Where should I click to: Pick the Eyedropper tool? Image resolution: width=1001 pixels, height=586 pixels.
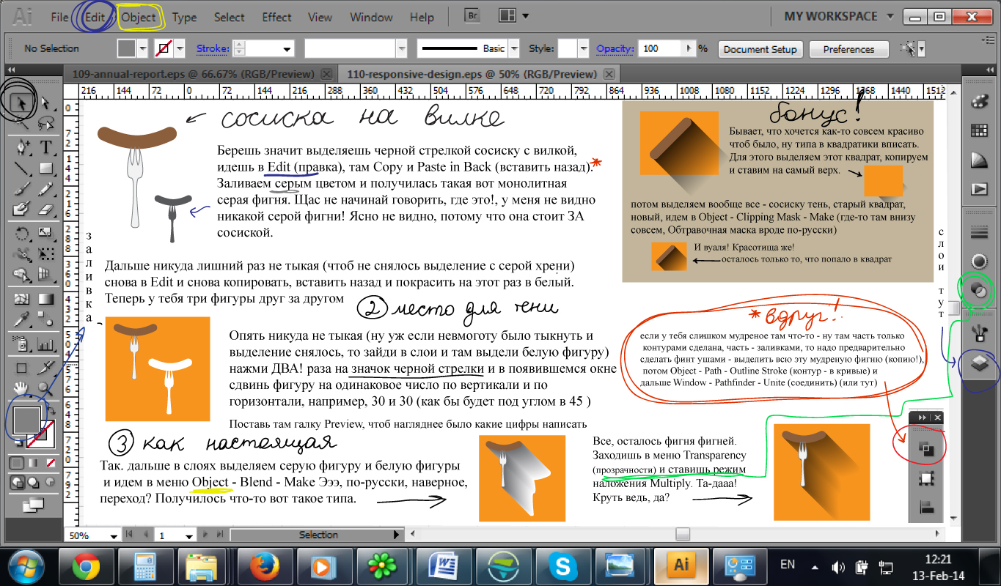[x=21, y=319]
